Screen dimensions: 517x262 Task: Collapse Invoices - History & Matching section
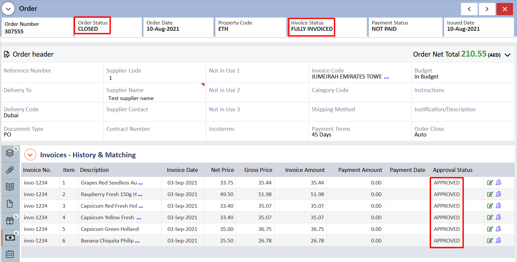coord(30,155)
